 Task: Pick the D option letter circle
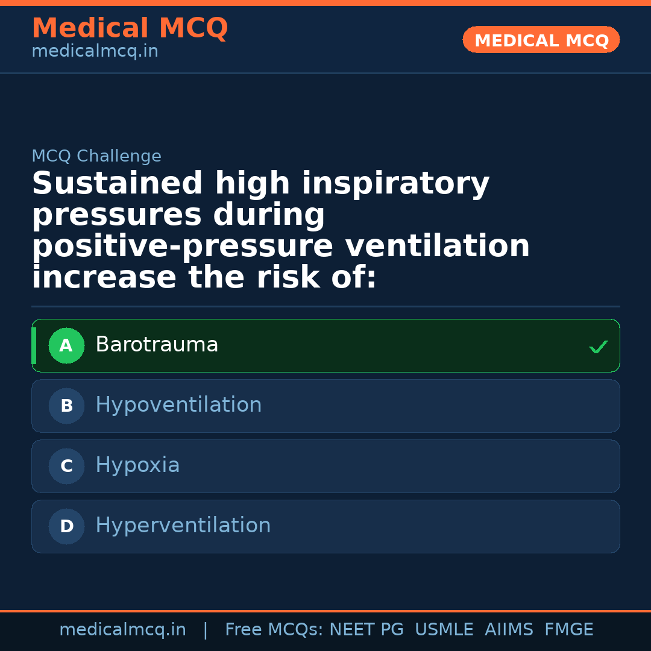[x=66, y=527]
